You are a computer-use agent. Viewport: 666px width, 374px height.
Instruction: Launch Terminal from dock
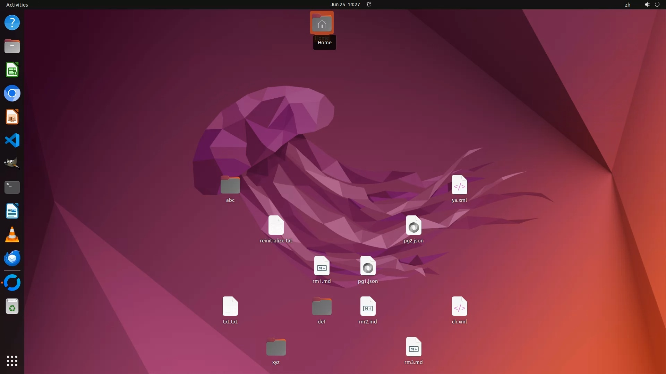[x=12, y=187]
